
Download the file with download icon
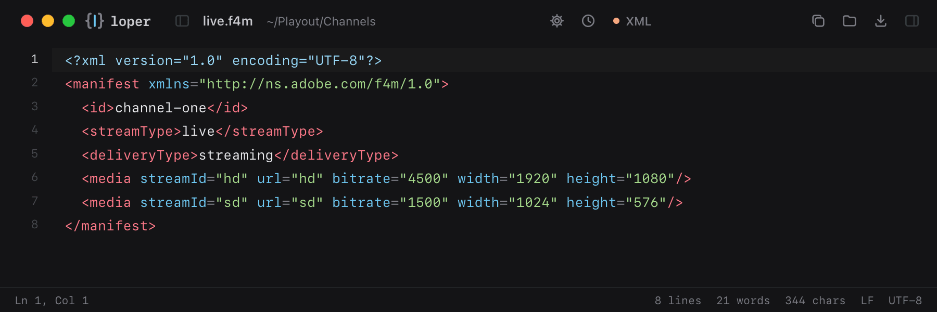pyautogui.click(x=881, y=21)
